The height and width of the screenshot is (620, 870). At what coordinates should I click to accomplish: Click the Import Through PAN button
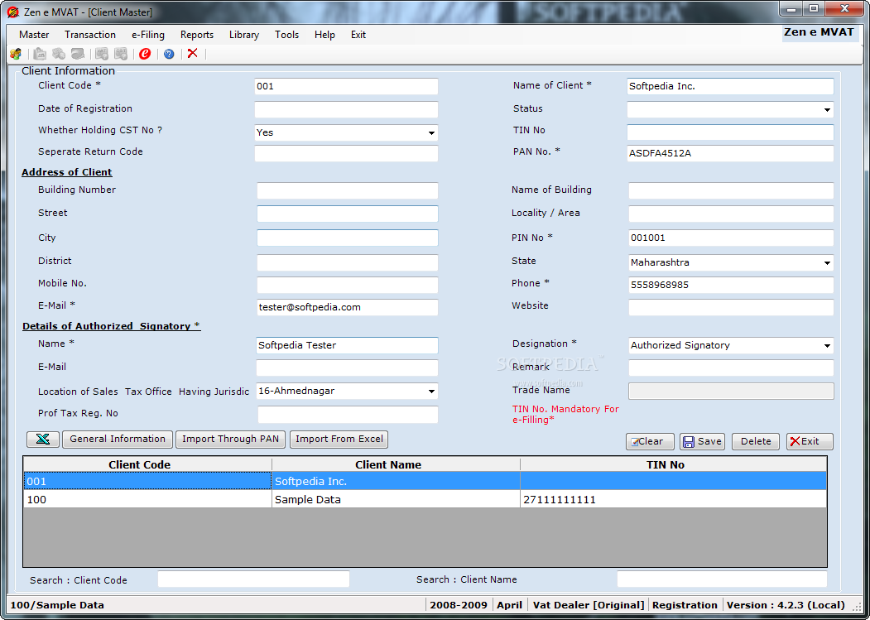(230, 439)
